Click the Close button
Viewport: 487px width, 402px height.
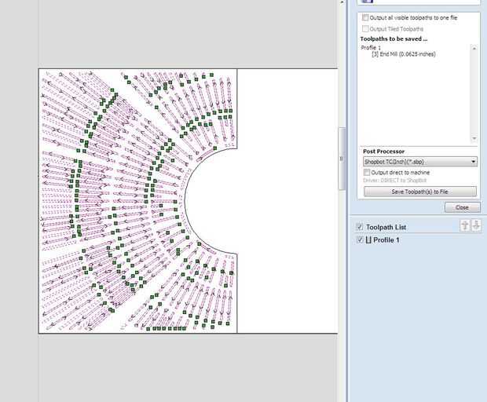[463, 207]
